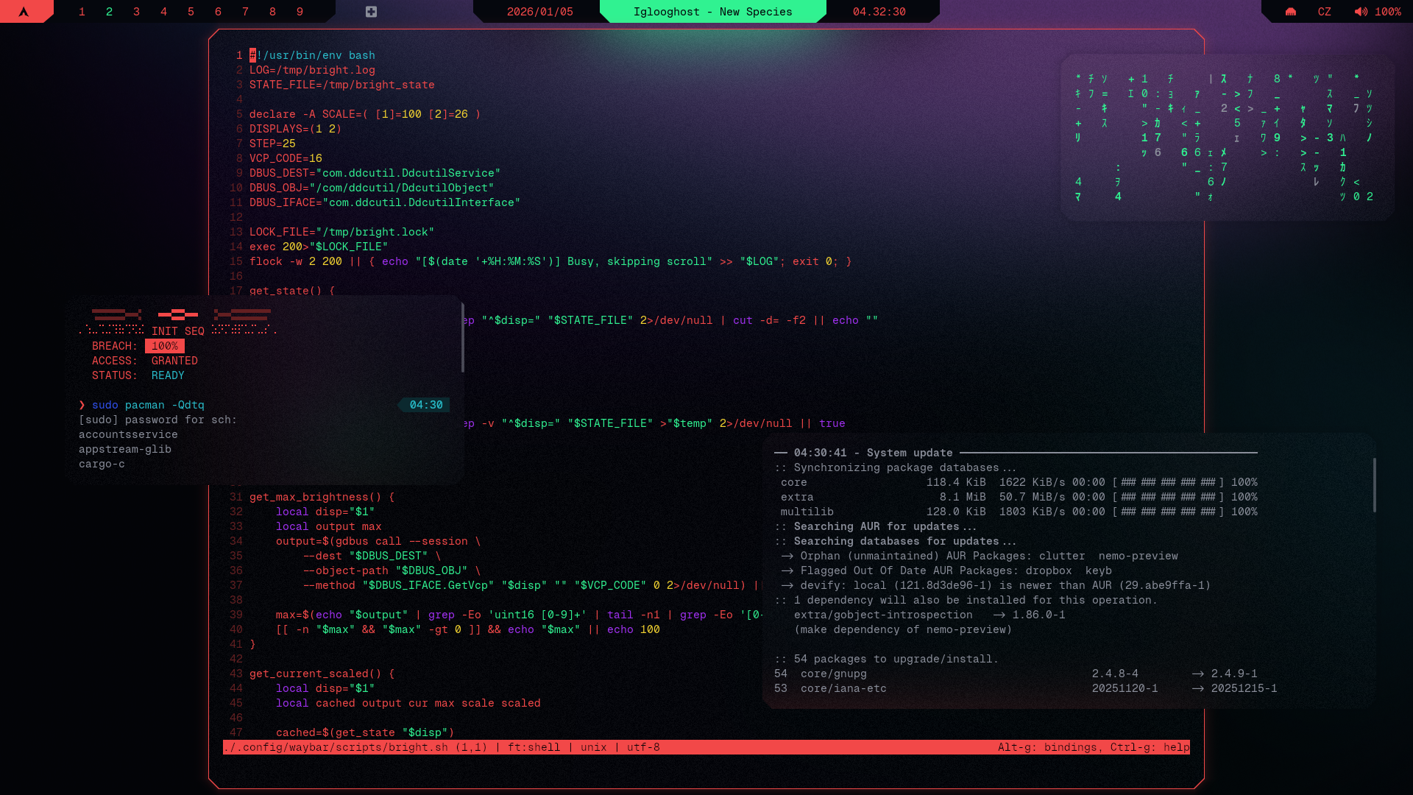1413x795 pixels.
Task: Switch to active workspace 2
Action: coord(109,12)
